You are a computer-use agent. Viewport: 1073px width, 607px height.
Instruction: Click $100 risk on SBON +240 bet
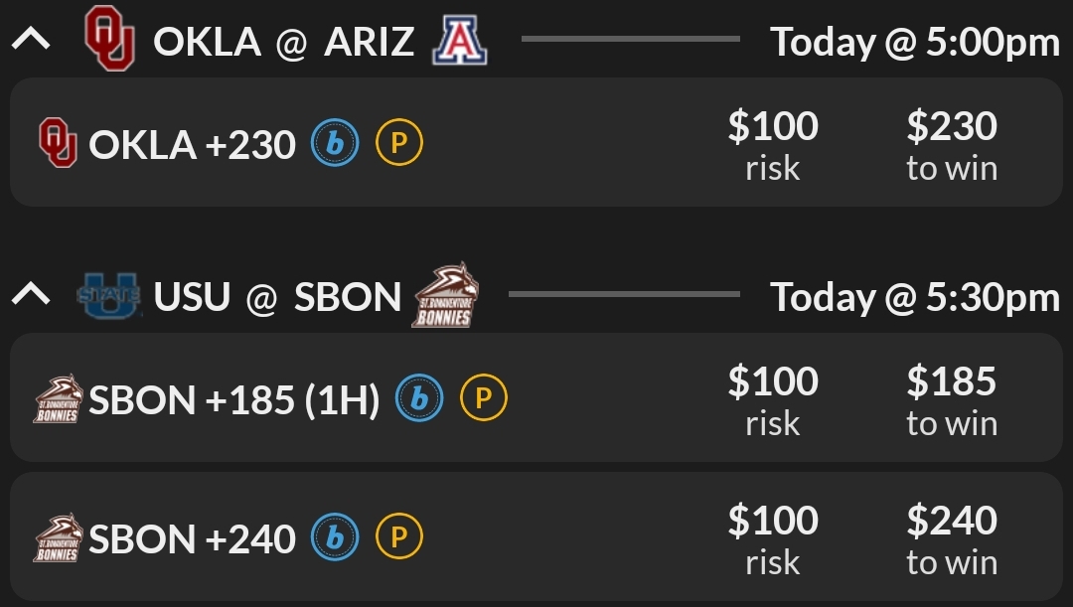[773, 538]
